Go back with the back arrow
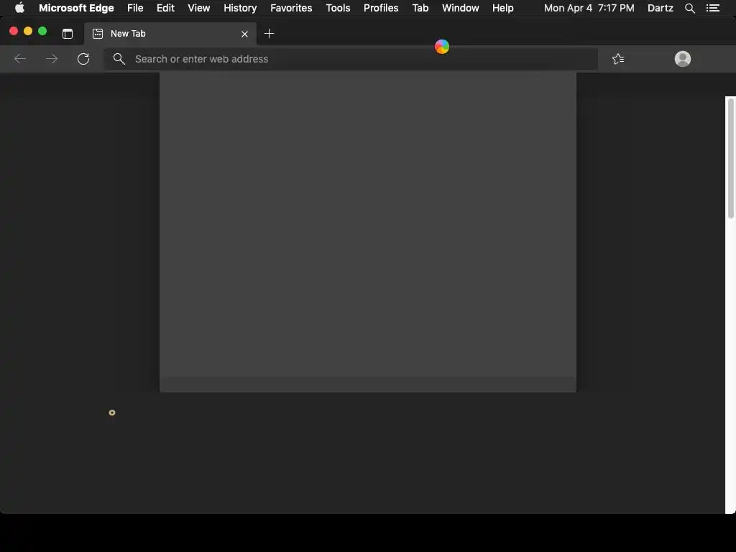736x552 pixels. [x=20, y=59]
